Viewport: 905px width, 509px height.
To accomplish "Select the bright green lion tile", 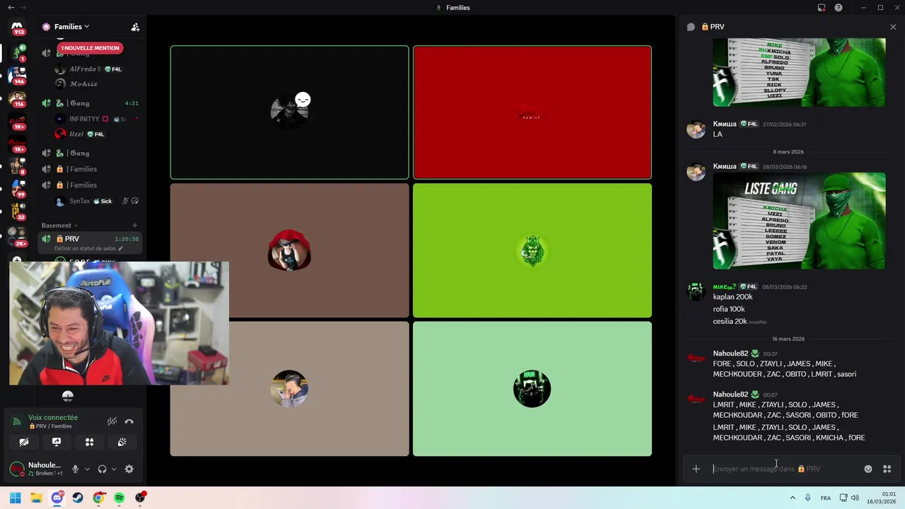I will point(532,250).
